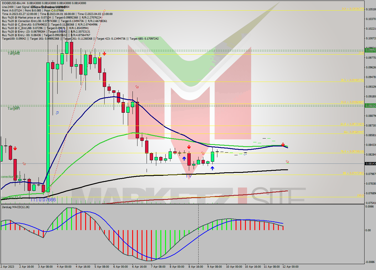Select the red down arrow where the averages cross near 12 Apr

click(x=283, y=145)
